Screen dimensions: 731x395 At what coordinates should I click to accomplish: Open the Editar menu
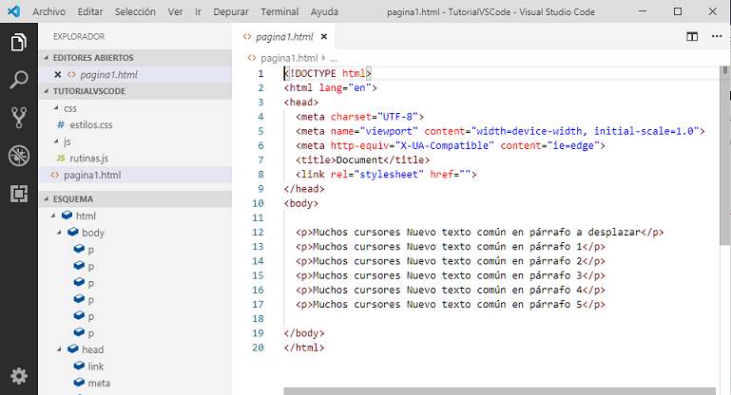(90, 11)
